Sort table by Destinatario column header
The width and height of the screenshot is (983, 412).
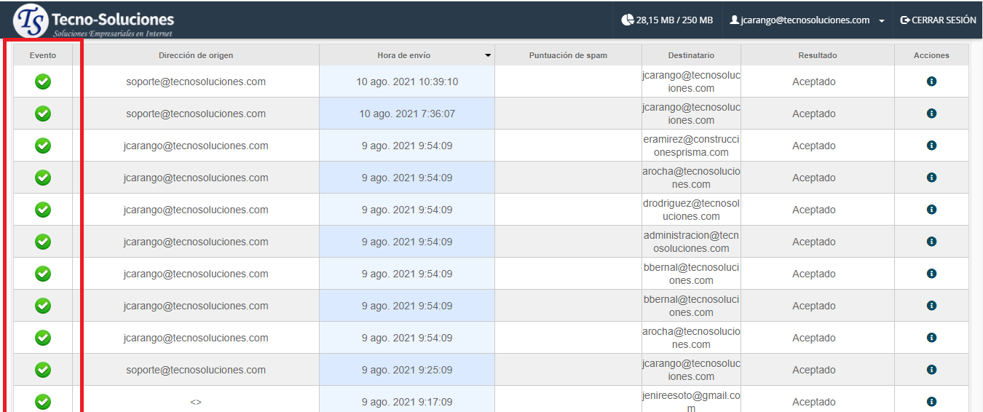[691, 55]
